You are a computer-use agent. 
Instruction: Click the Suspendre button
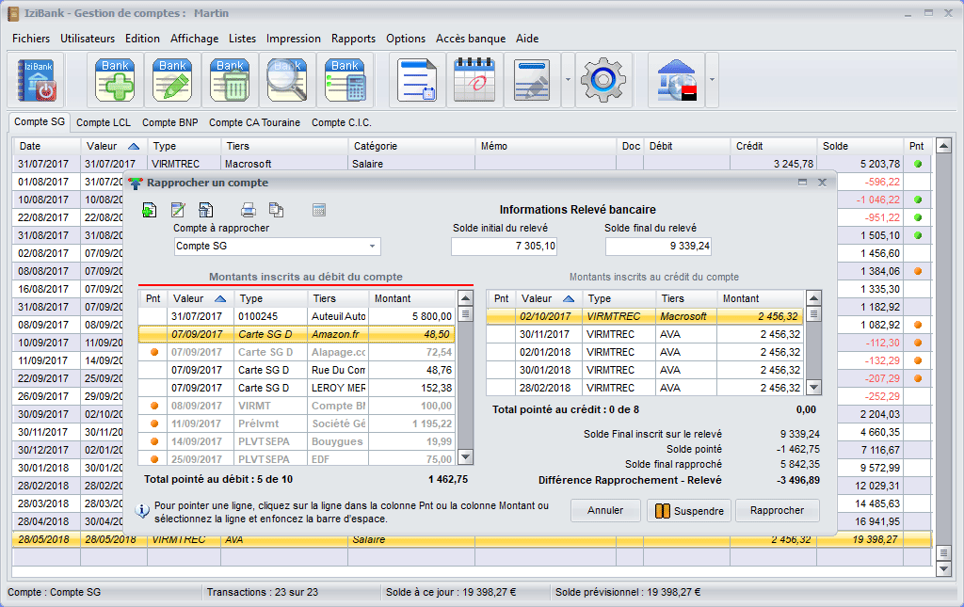click(688, 511)
